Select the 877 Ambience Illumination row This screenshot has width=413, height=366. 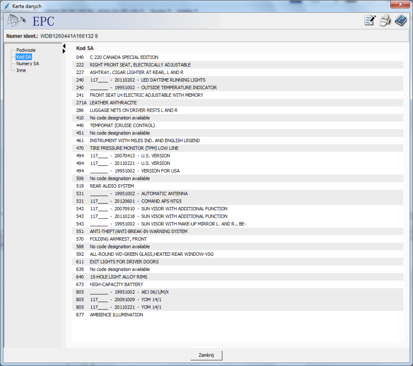coord(116,315)
